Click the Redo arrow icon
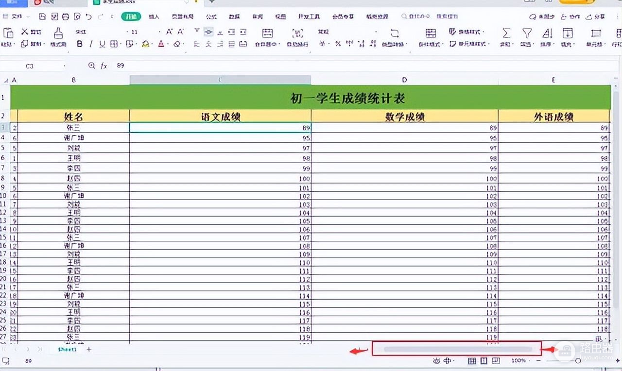Image resolution: width=622 pixels, height=371 pixels. click(x=101, y=17)
